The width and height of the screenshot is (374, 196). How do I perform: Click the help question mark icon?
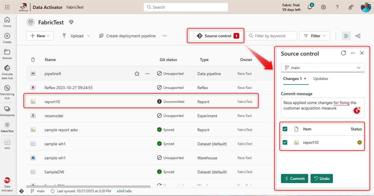[337, 7]
